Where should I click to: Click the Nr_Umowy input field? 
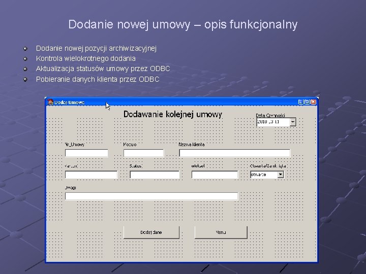pyautogui.click(x=86, y=153)
